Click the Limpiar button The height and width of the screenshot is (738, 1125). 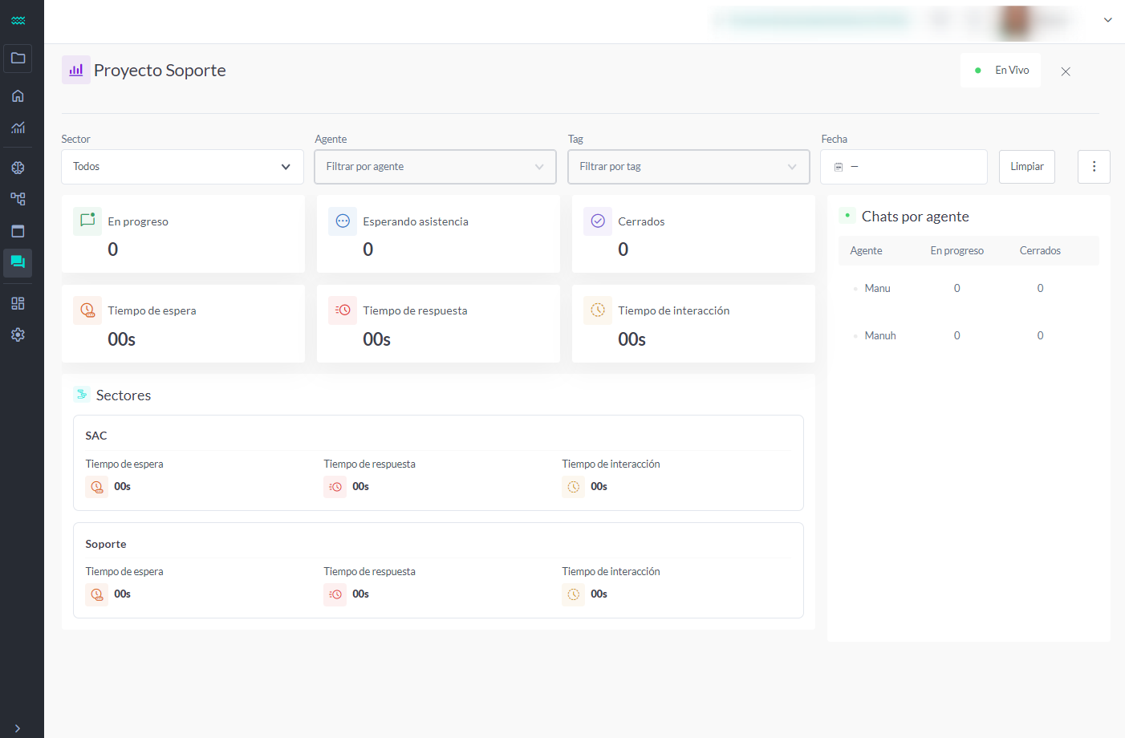1026,167
